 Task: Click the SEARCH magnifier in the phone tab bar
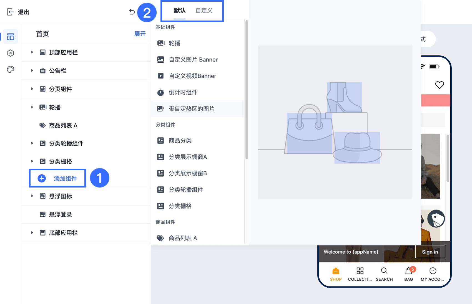click(x=384, y=271)
